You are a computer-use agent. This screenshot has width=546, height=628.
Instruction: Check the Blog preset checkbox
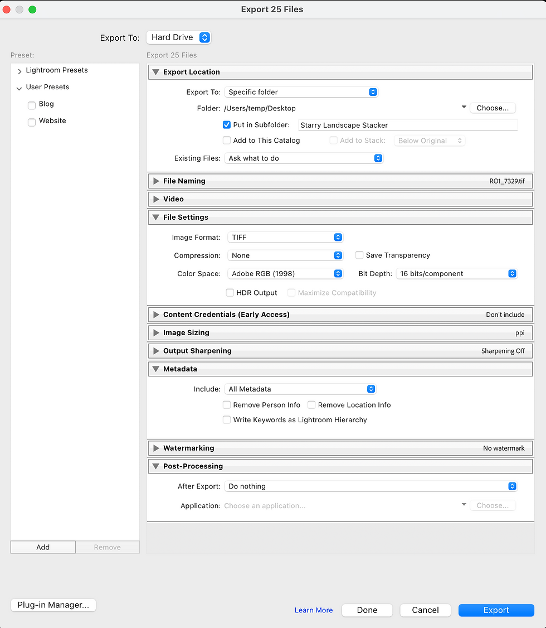32,105
